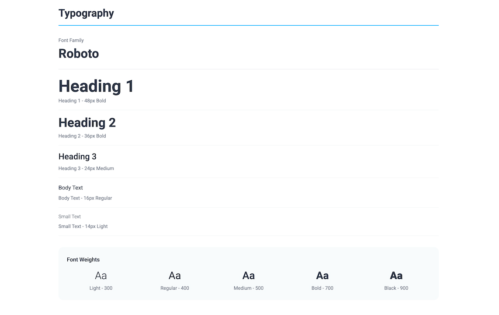This screenshot has height=315, width=499.
Task: Select the Font Family label
Action: 71,41
